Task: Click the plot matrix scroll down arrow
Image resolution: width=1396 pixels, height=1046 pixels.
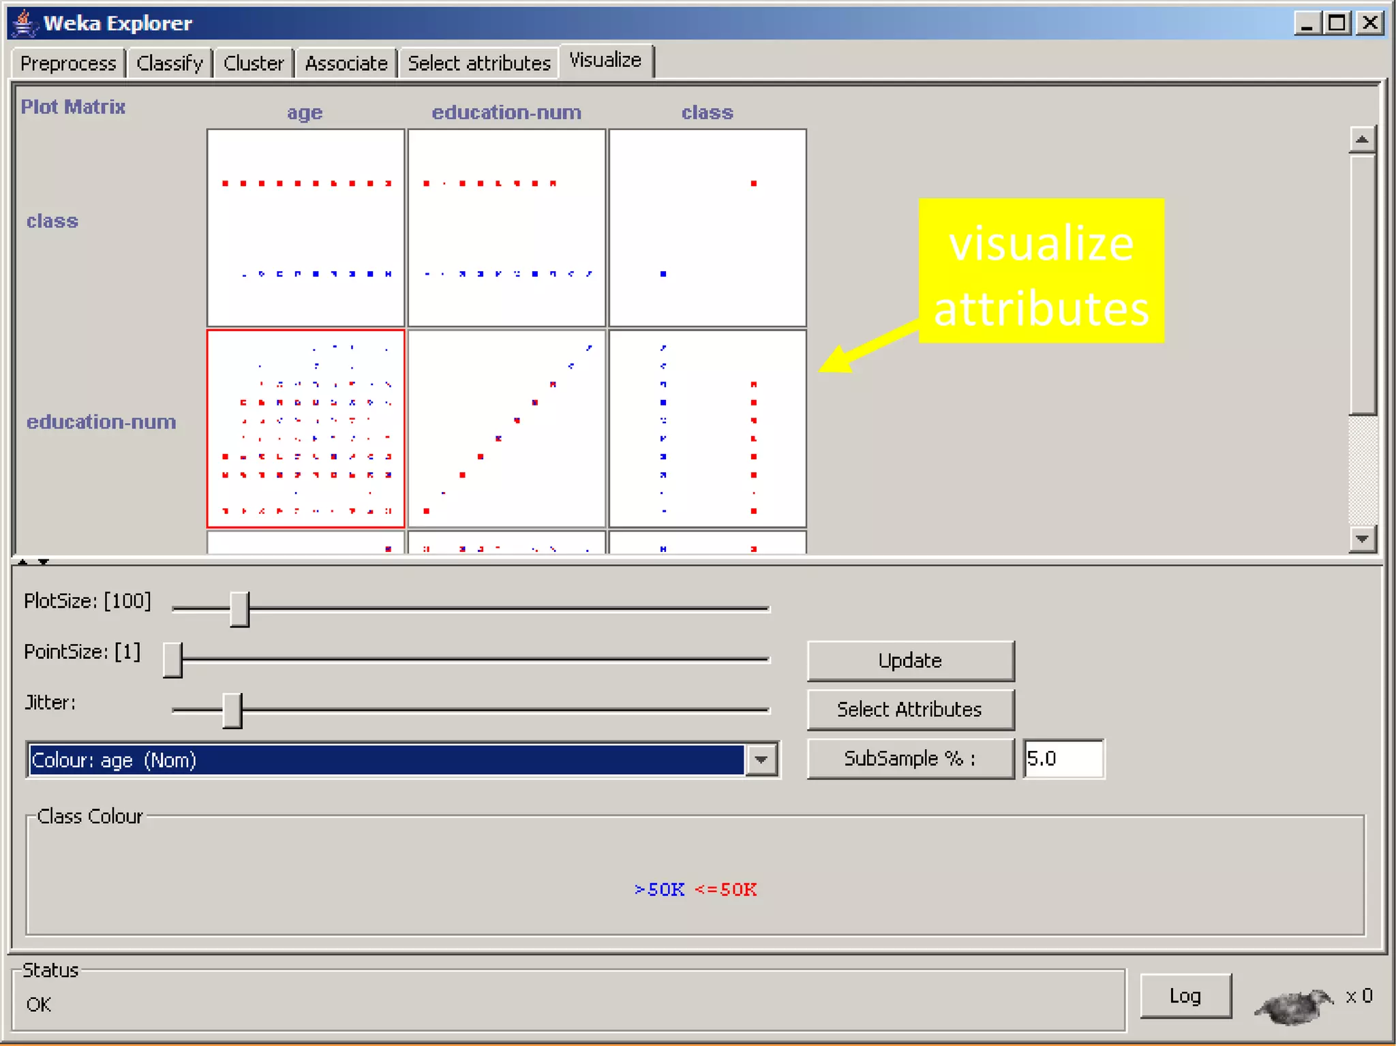Action: tap(1362, 539)
